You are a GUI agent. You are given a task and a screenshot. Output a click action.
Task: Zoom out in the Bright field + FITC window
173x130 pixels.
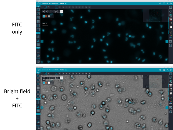(46, 78)
